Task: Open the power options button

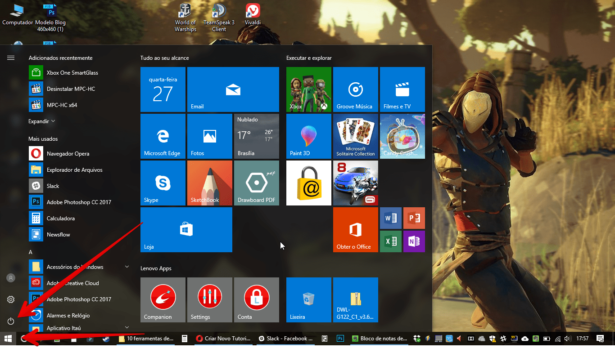Action: click(x=11, y=321)
